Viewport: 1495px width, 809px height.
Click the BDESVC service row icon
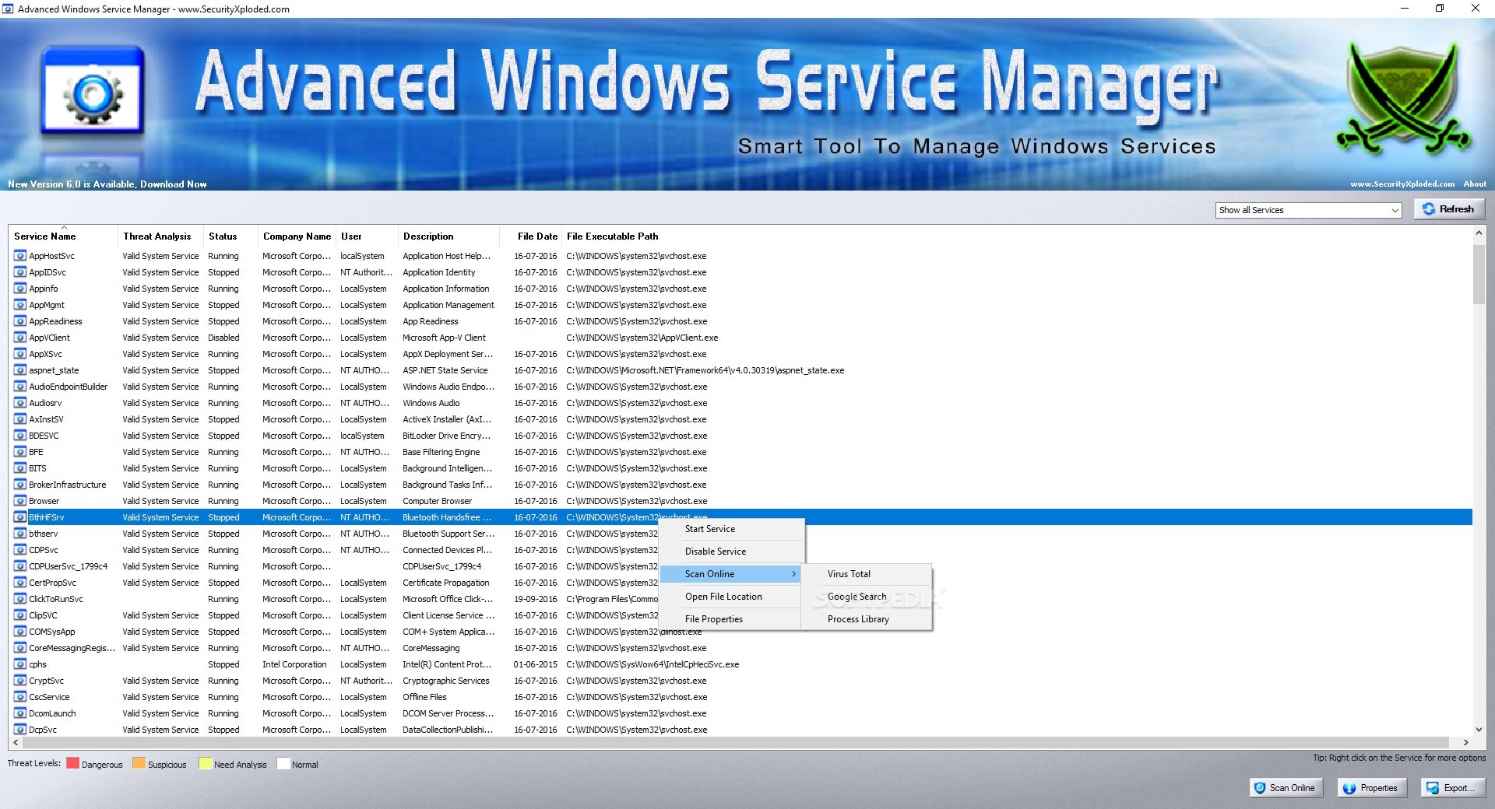pos(20,436)
